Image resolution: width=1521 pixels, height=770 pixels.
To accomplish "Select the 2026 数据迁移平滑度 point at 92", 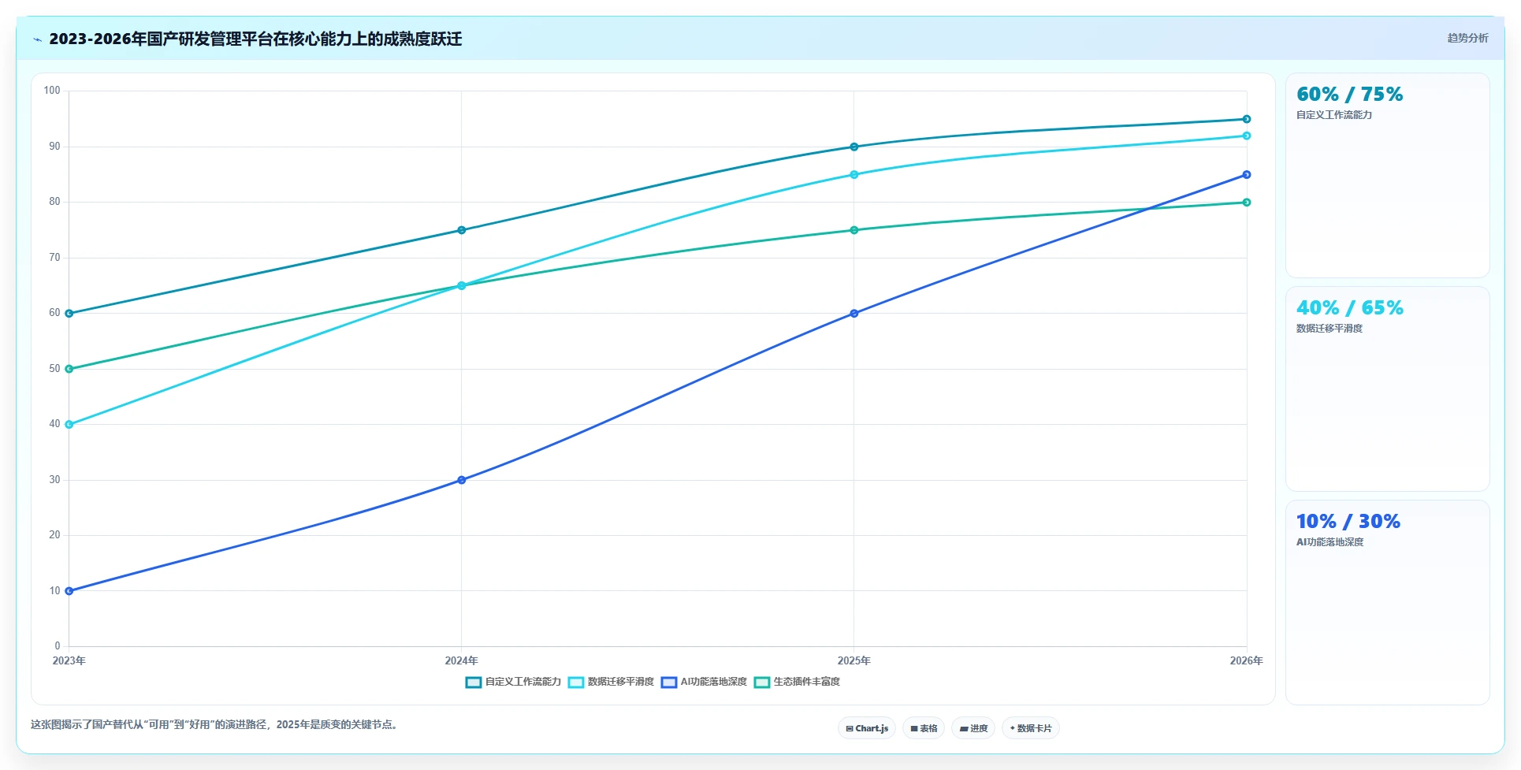I will pyautogui.click(x=1247, y=136).
